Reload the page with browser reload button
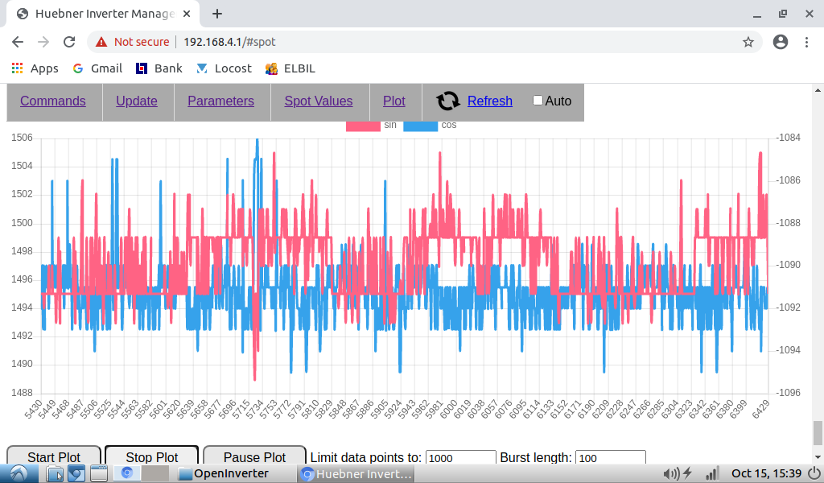This screenshot has width=824, height=483. (69, 42)
